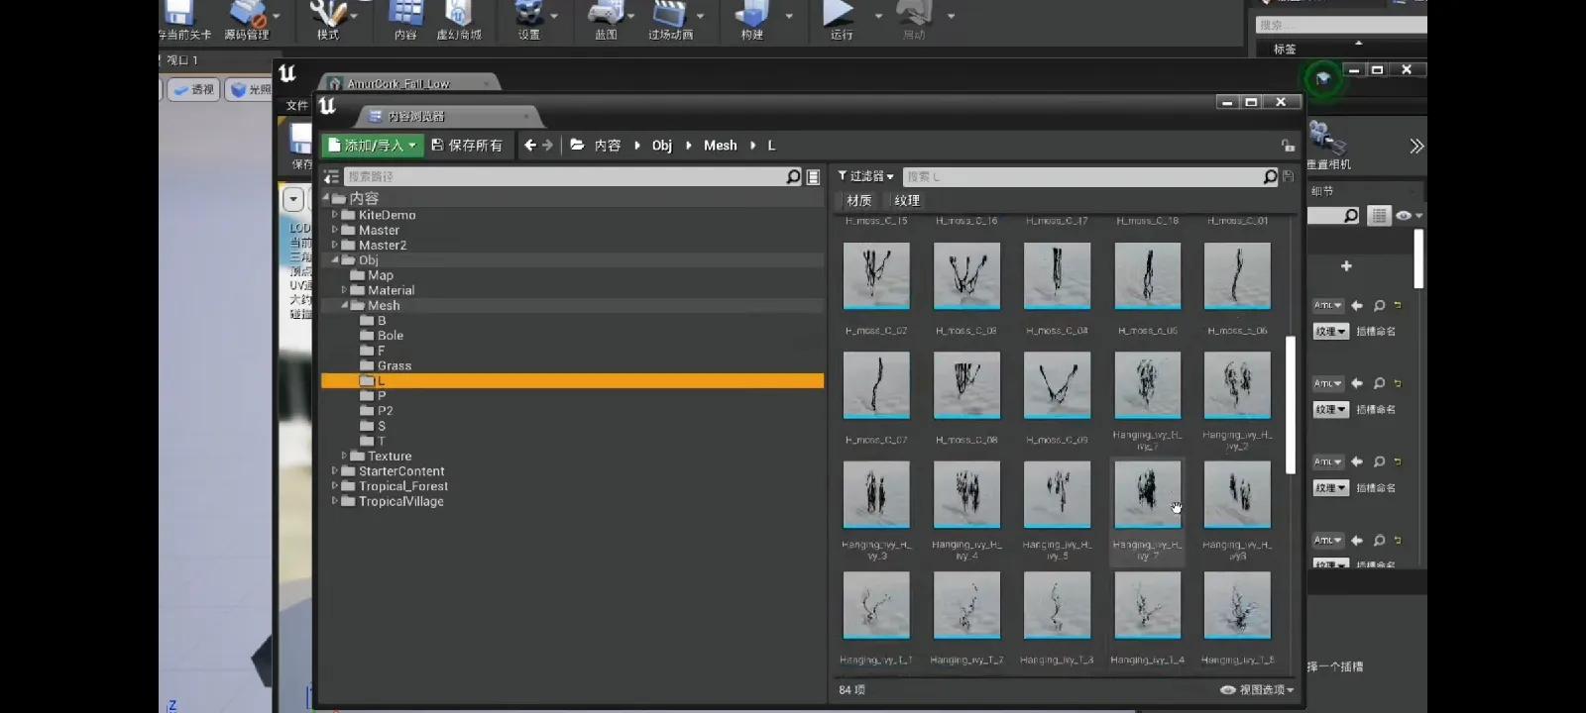Toggle the sources panel hide button
Image resolution: width=1586 pixels, height=713 pixels.
point(331,177)
